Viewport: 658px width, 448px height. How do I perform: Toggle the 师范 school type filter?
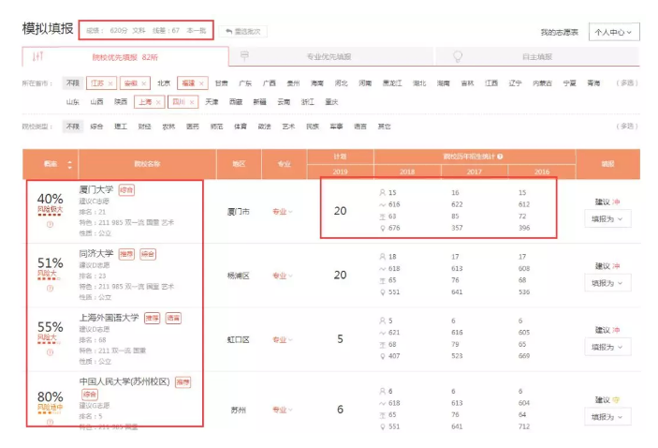point(216,126)
